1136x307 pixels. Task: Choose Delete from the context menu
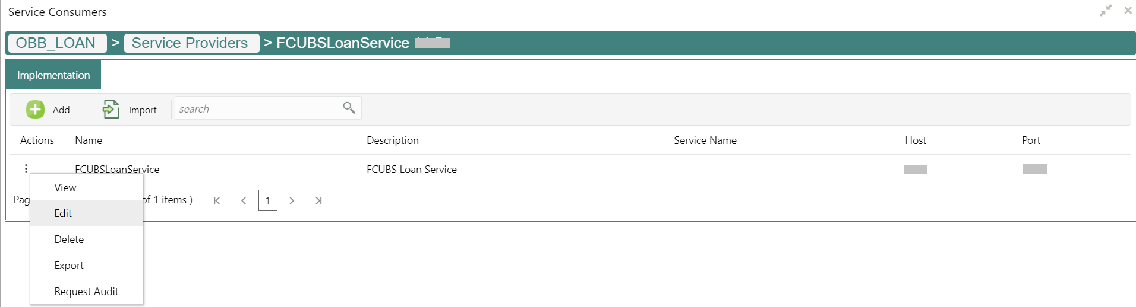click(87, 239)
